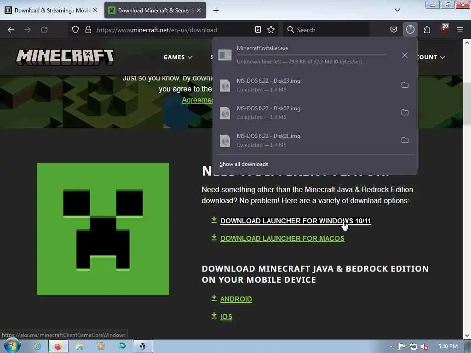Open the VirtualBox cube taskbar icon

pos(143,347)
